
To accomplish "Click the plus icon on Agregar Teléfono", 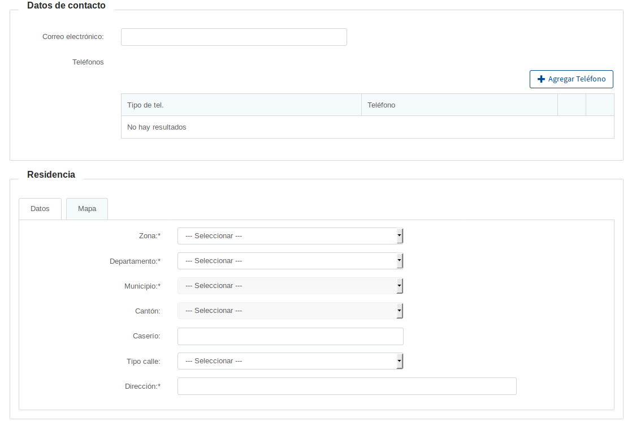I will [541, 79].
